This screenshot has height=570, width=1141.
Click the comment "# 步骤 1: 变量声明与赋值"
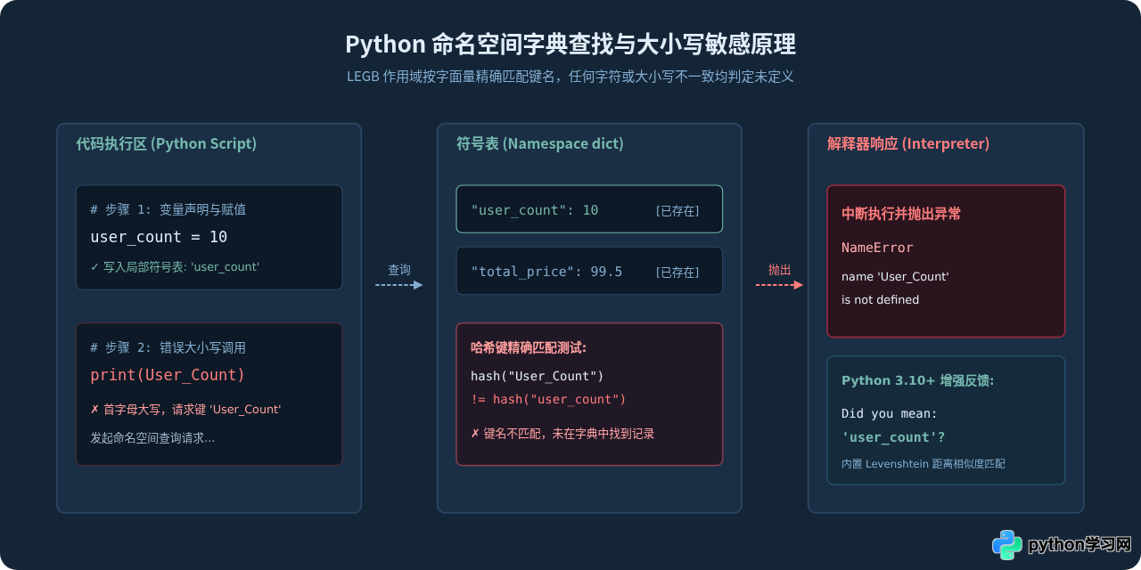point(168,210)
